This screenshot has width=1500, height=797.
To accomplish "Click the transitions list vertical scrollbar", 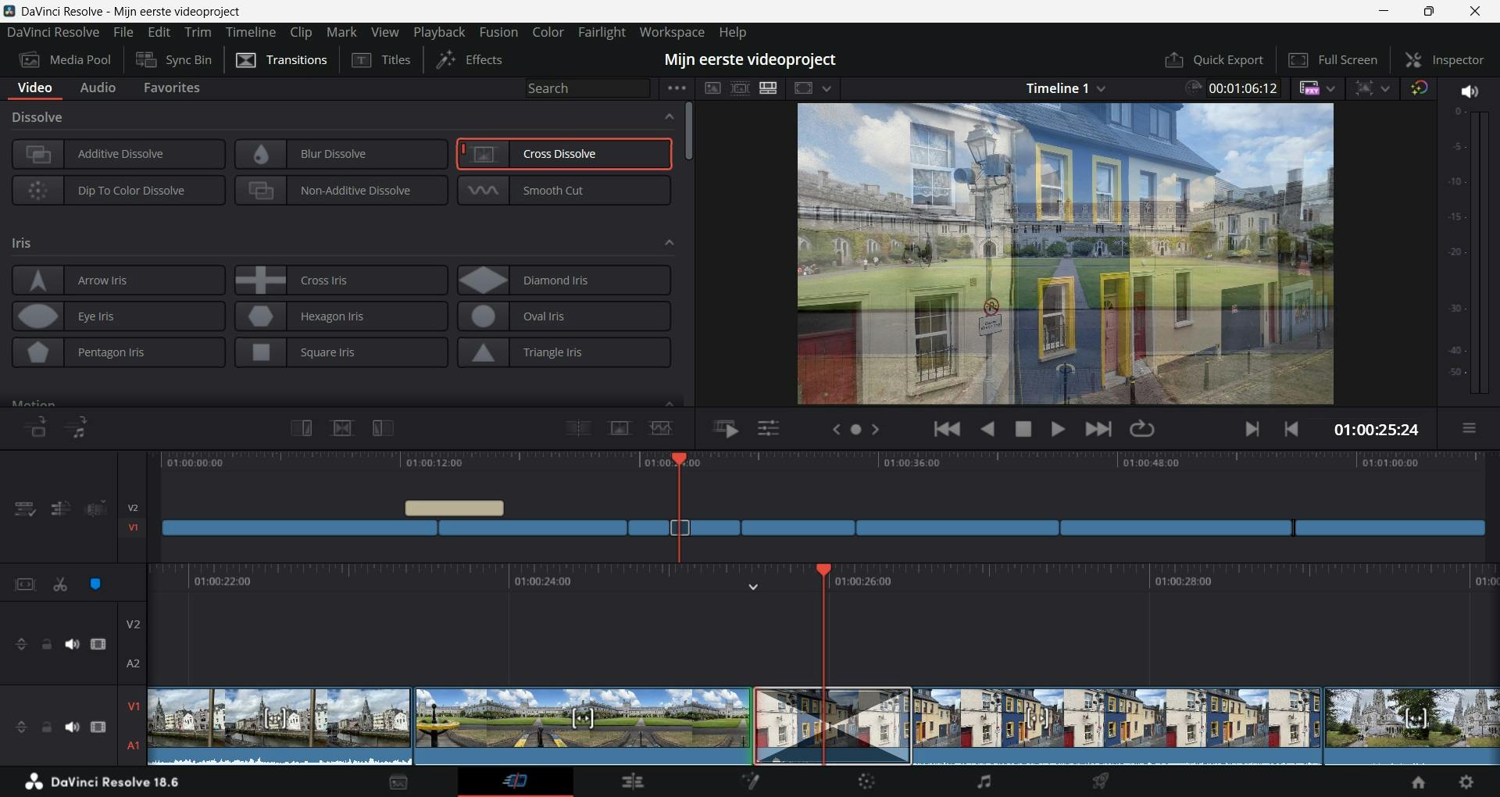I will 688,131.
